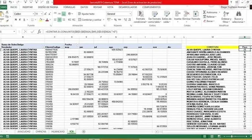
Task: Open Buscar y seleccionar binoculars
Action: (238, 17)
